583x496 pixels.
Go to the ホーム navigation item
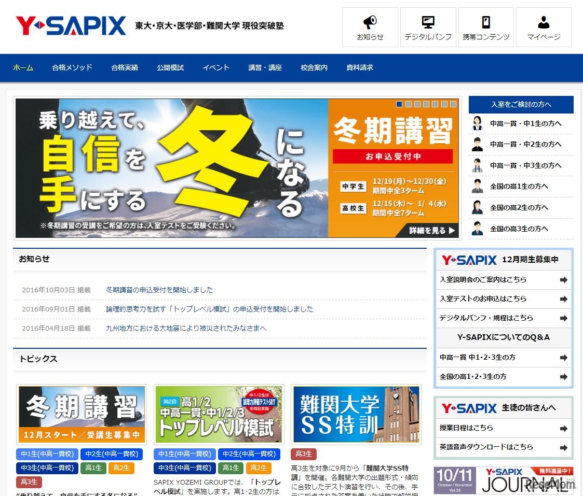tap(23, 67)
